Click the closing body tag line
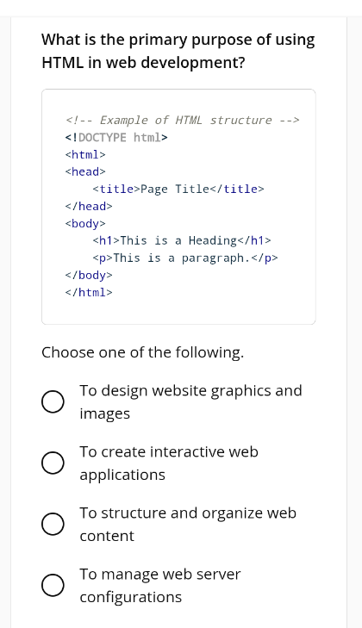This screenshot has width=362, height=628. 89,275
